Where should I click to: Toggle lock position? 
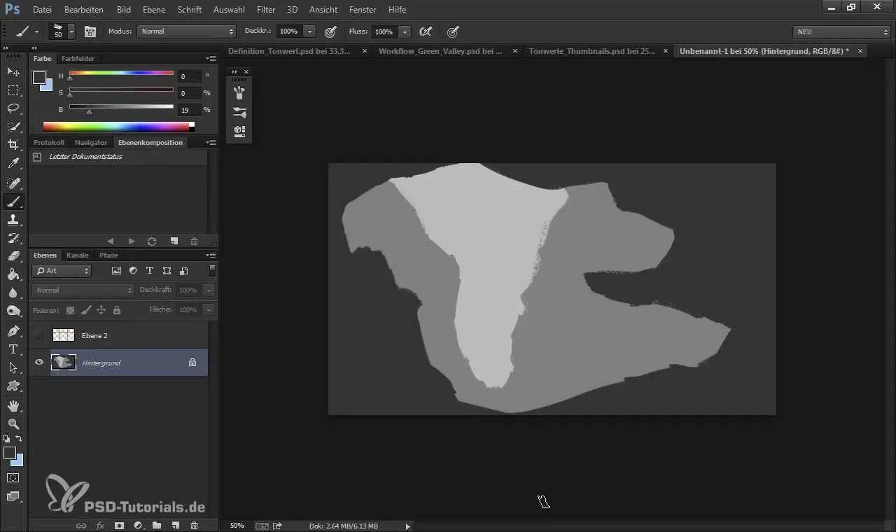point(101,309)
